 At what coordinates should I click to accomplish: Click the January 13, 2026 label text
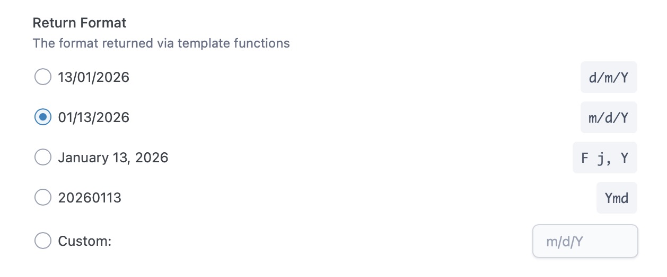click(113, 157)
